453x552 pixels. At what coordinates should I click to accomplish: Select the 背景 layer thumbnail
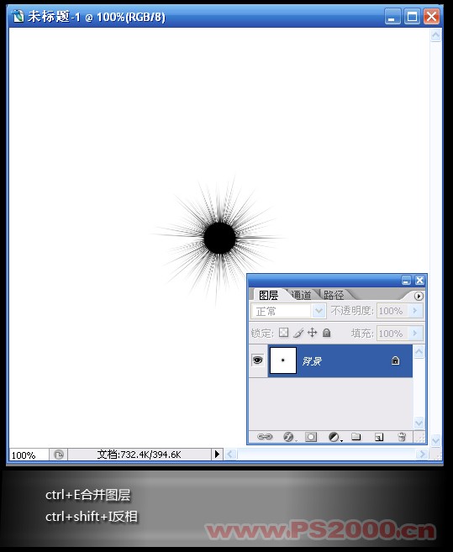[283, 360]
